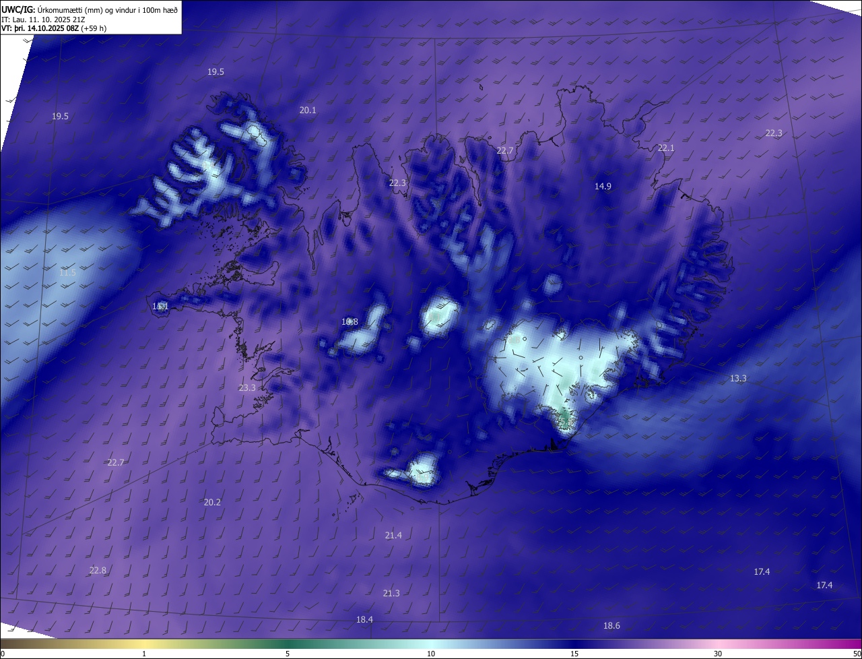Click the 30 tick on the color scale
This screenshot has width=862, height=659.
pyautogui.click(x=718, y=654)
